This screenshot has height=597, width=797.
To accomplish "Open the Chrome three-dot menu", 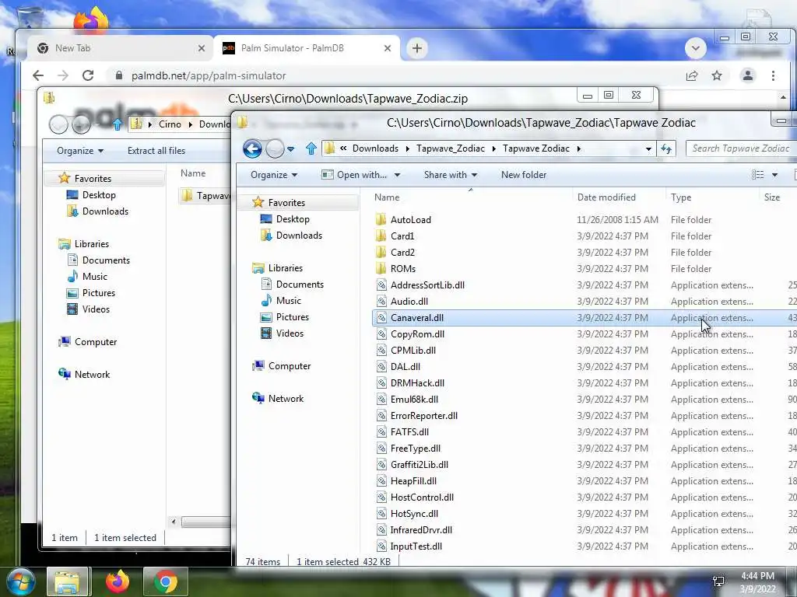I will click(x=773, y=75).
